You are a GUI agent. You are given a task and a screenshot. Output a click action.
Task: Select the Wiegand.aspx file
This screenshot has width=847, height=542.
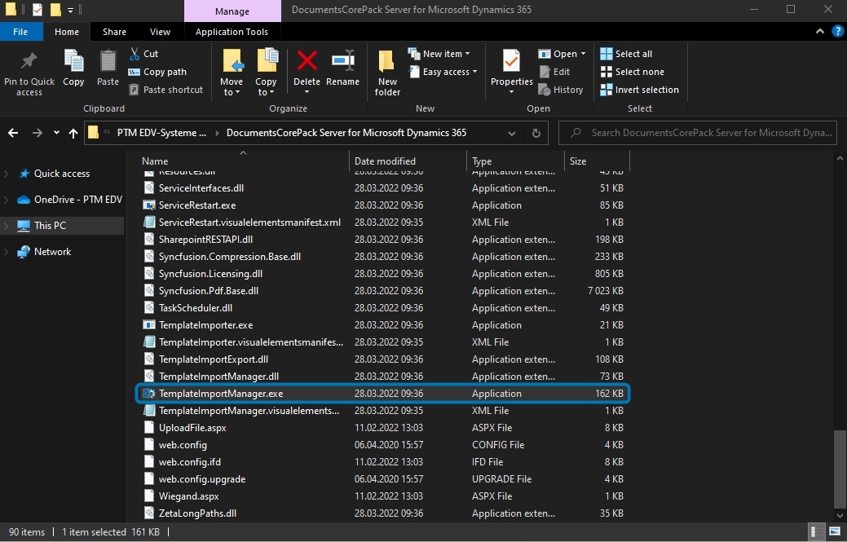click(x=382, y=496)
